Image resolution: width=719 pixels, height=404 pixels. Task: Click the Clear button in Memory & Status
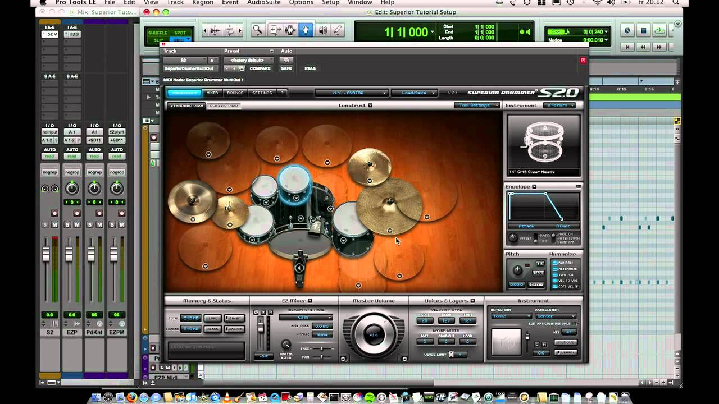click(212, 329)
